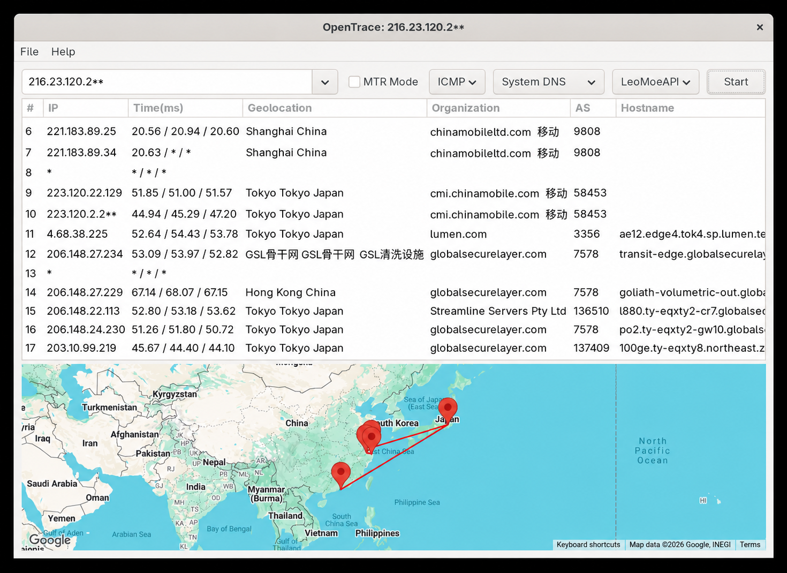Click the AS column header

coord(593,108)
